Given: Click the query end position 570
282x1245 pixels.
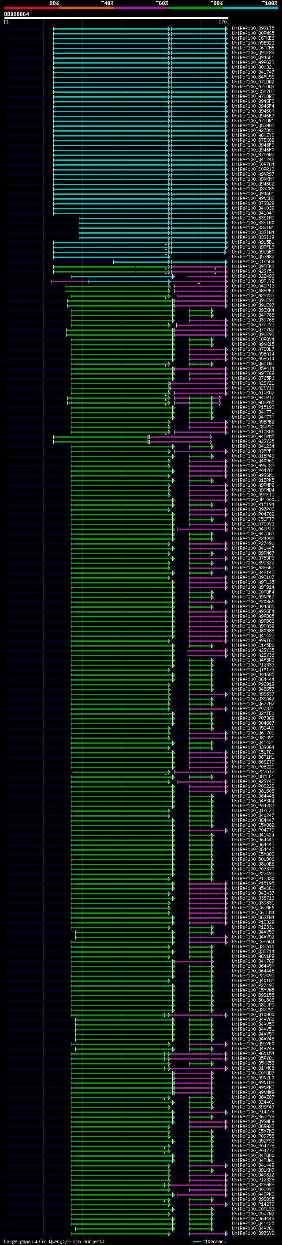Looking at the screenshot, I should [x=222, y=22].
